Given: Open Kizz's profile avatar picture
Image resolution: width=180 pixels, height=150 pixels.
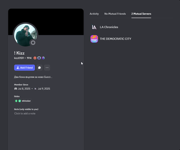Looking at the screenshot, I should click(26, 35).
